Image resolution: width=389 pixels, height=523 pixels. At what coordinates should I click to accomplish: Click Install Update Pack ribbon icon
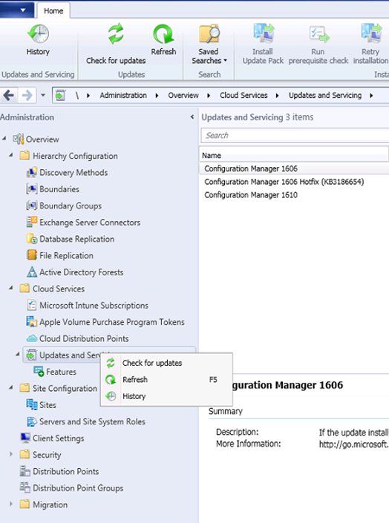(263, 44)
